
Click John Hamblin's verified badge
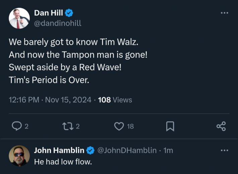pyautogui.click(x=90, y=150)
